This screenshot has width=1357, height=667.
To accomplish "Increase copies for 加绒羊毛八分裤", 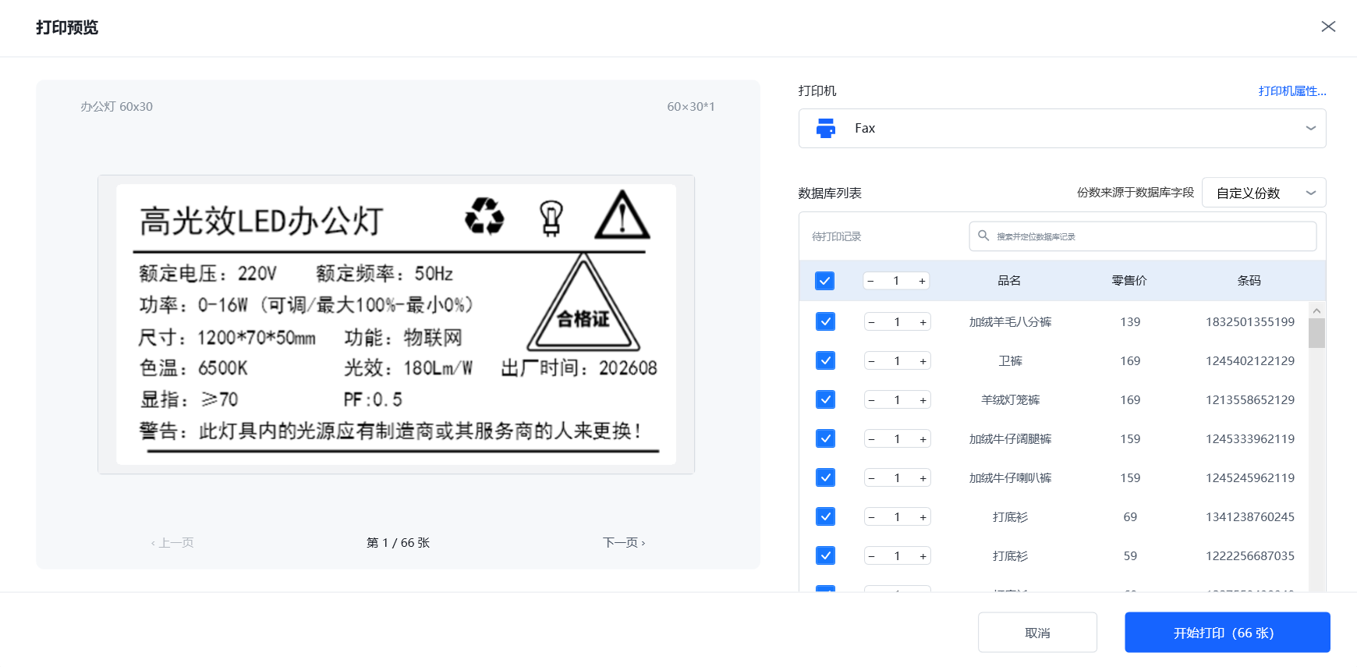I will [923, 322].
